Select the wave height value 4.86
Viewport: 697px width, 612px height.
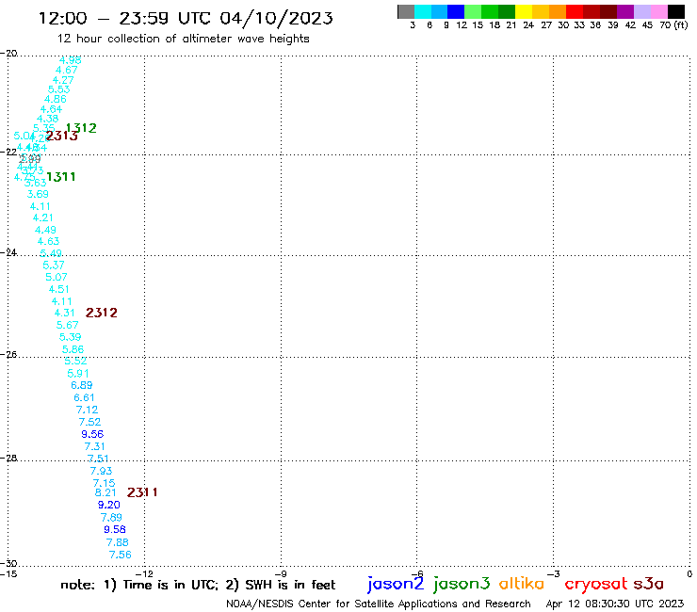coord(56,99)
